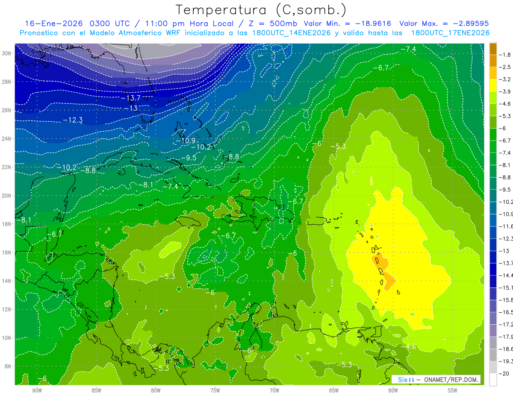Click the 75W longitude axis label
Screen dimensions: 513x396
pyautogui.click(x=215, y=391)
